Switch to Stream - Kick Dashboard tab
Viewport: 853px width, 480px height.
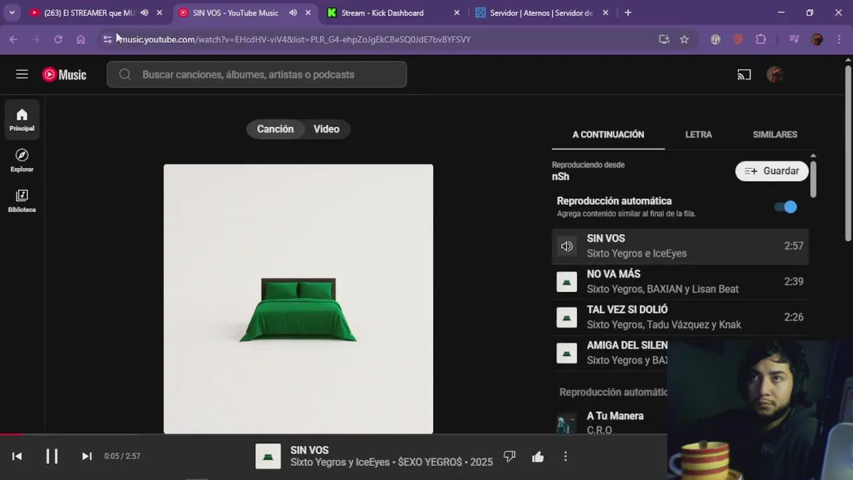(382, 13)
